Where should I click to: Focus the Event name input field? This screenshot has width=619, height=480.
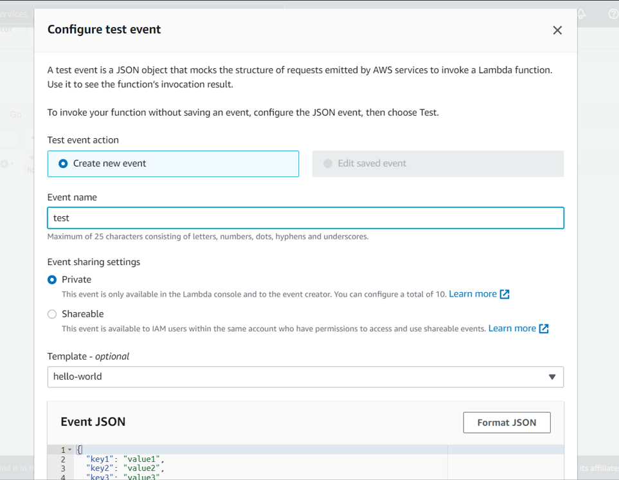pyautogui.click(x=305, y=218)
